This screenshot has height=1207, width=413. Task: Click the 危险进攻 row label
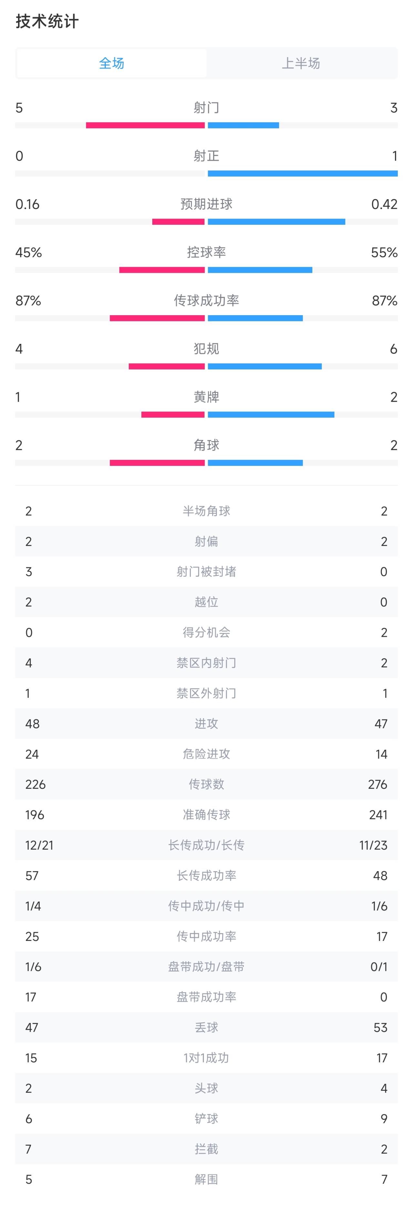[206, 754]
